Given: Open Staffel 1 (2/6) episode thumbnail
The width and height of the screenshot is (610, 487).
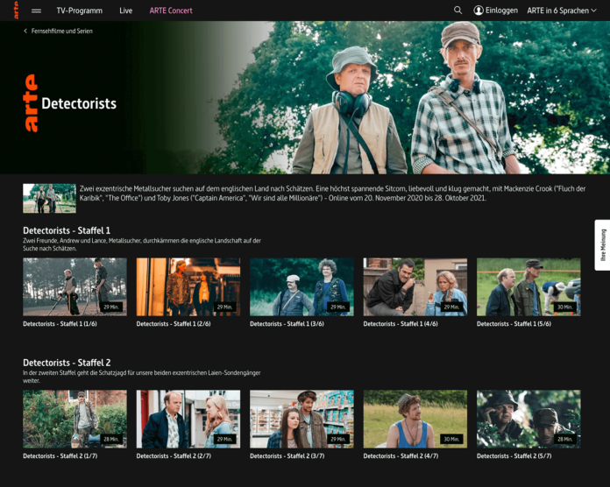Looking at the screenshot, I should click(188, 286).
